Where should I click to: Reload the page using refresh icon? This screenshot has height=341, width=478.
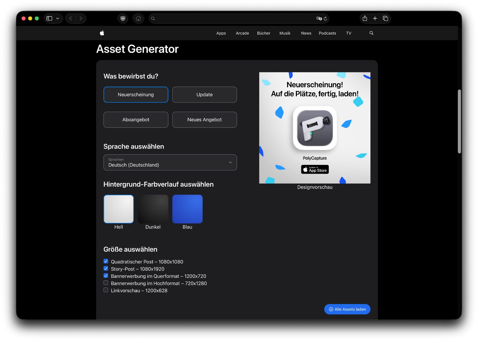[x=325, y=19]
